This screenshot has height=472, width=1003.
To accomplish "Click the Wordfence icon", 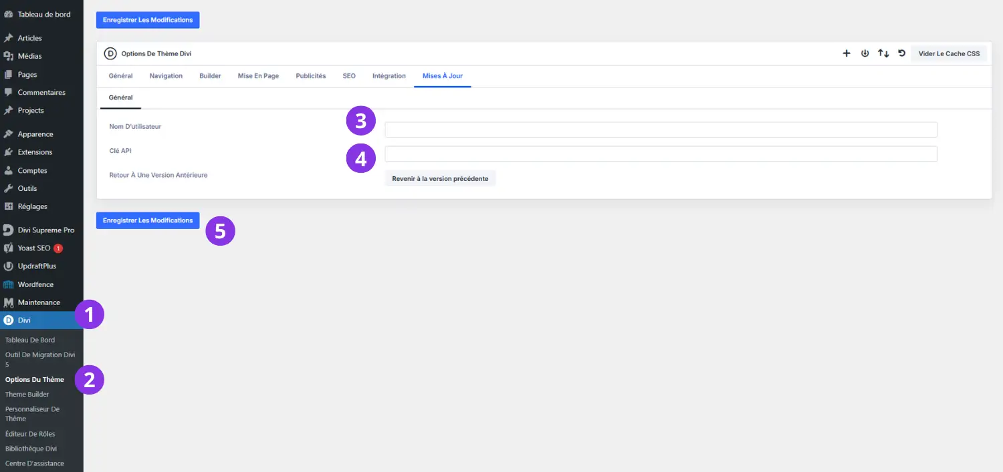I will click(x=9, y=284).
